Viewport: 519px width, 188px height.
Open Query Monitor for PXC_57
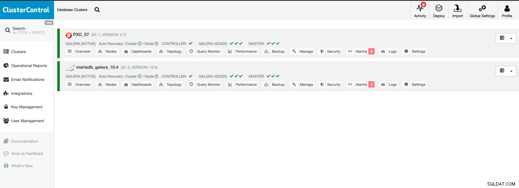point(205,51)
